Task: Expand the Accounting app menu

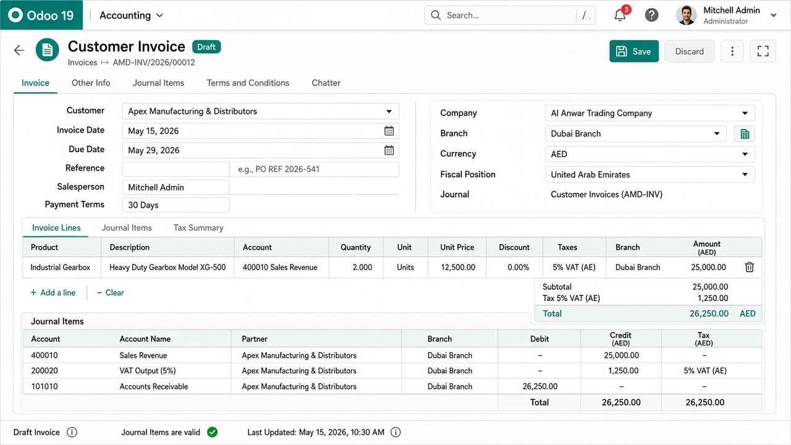Action: [x=131, y=15]
